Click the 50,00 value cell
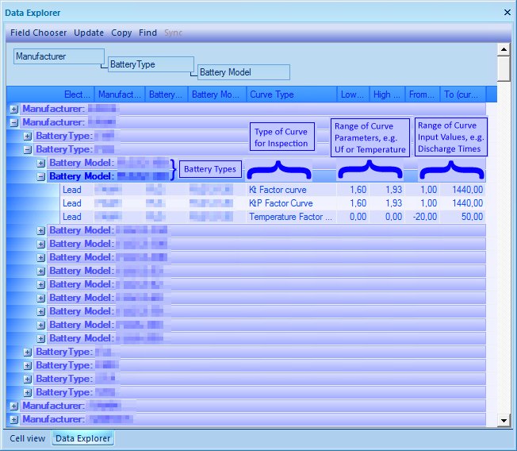 click(463, 217)
